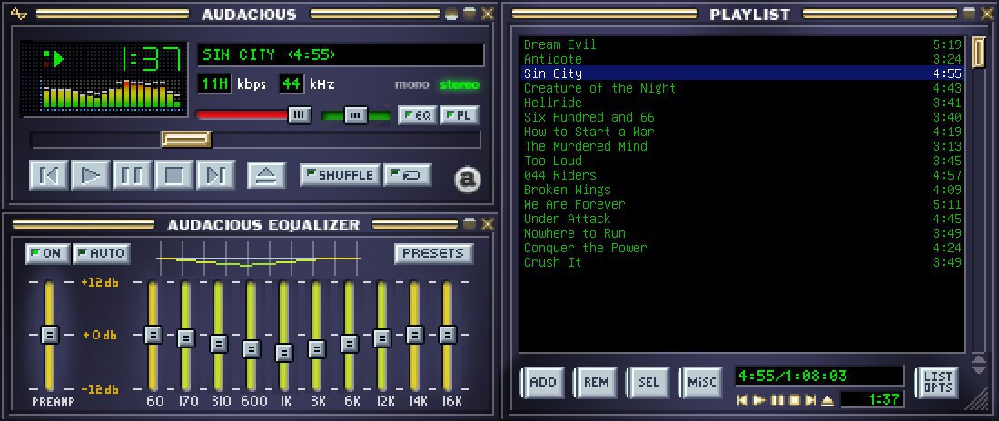Open the main menu icon in title bar

click(19, 14)
